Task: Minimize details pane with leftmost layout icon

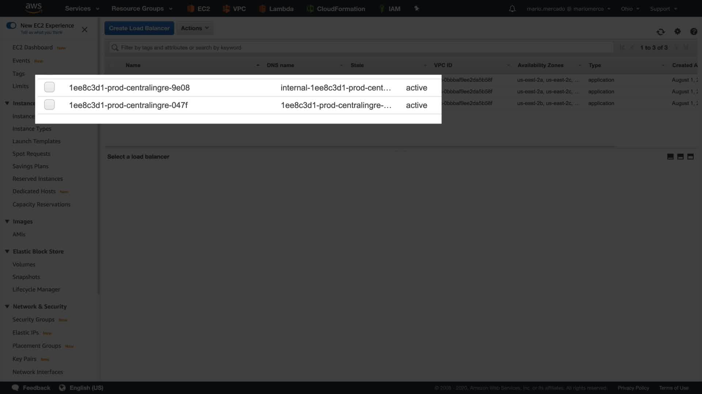Action: coord(670,157)
